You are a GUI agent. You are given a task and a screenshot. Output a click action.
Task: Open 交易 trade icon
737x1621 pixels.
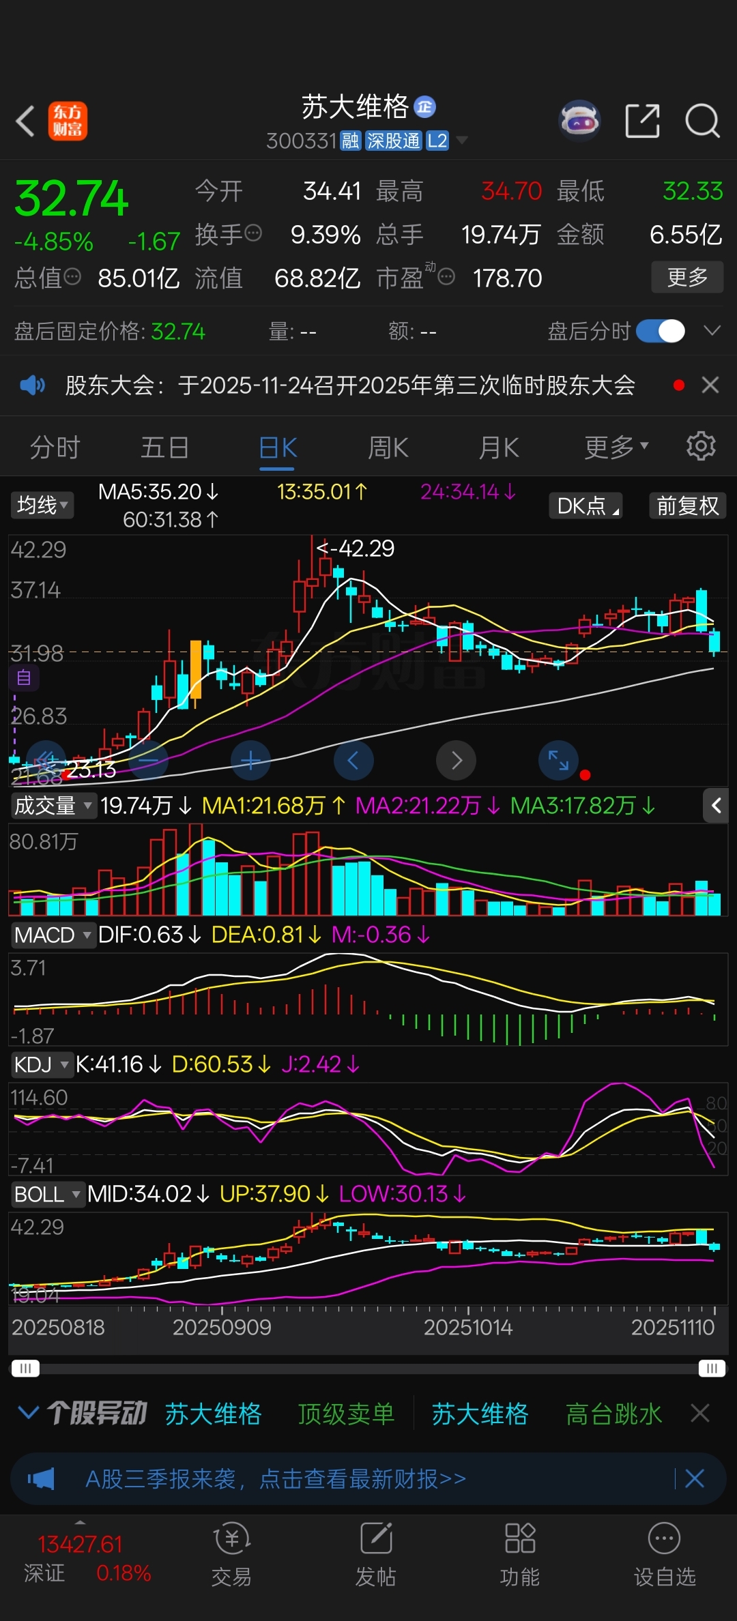pos(231,1553)
